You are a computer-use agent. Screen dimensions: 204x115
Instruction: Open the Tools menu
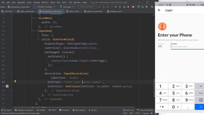[64, 2]
